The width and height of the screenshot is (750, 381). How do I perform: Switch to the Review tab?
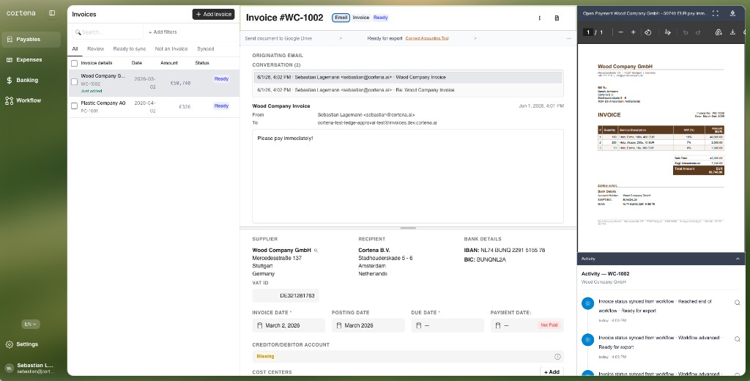click(96, 49)
